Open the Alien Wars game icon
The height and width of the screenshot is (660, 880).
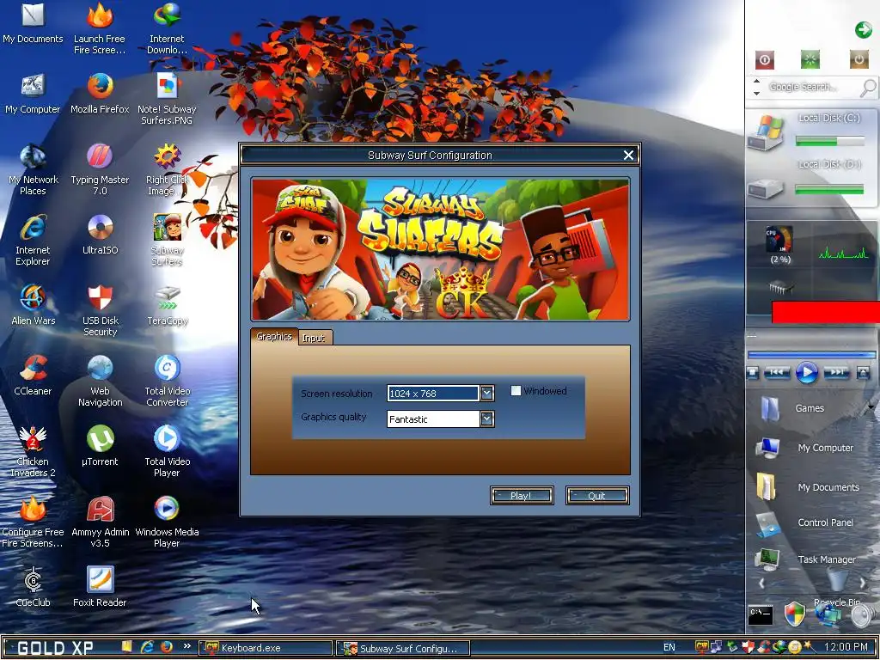[33, 305]
